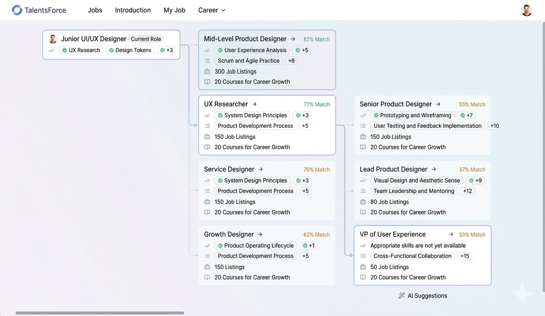Click book icon in Growth Designer card
The height and width of the screenshot is (316, 545).
[x=207, y=277]
